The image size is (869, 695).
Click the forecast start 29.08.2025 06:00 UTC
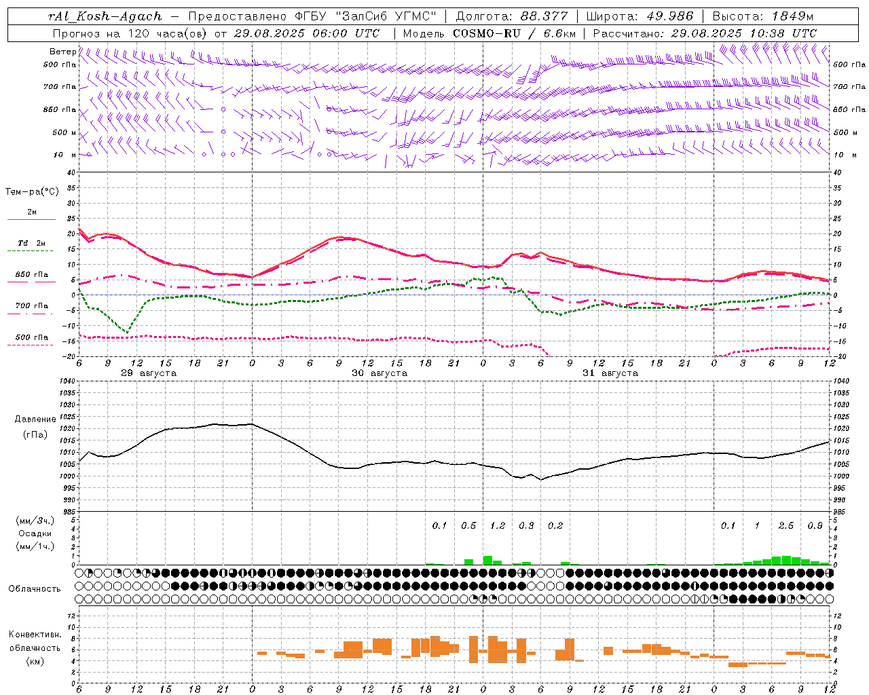tap(306, 33)
